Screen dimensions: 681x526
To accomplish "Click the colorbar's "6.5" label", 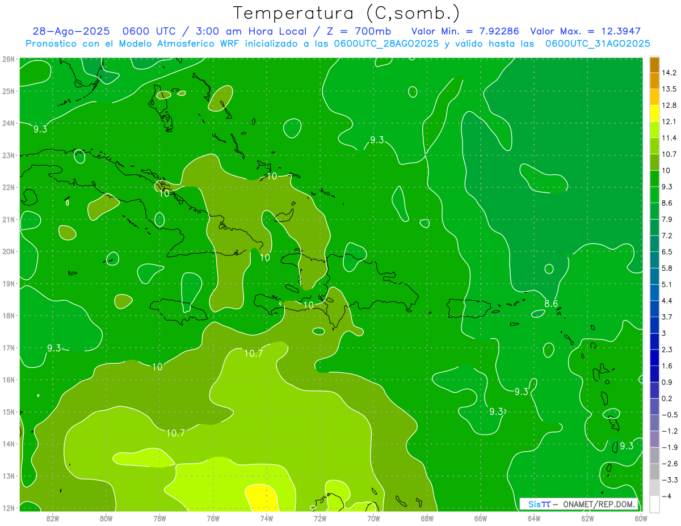I will (x=667, y=252).
